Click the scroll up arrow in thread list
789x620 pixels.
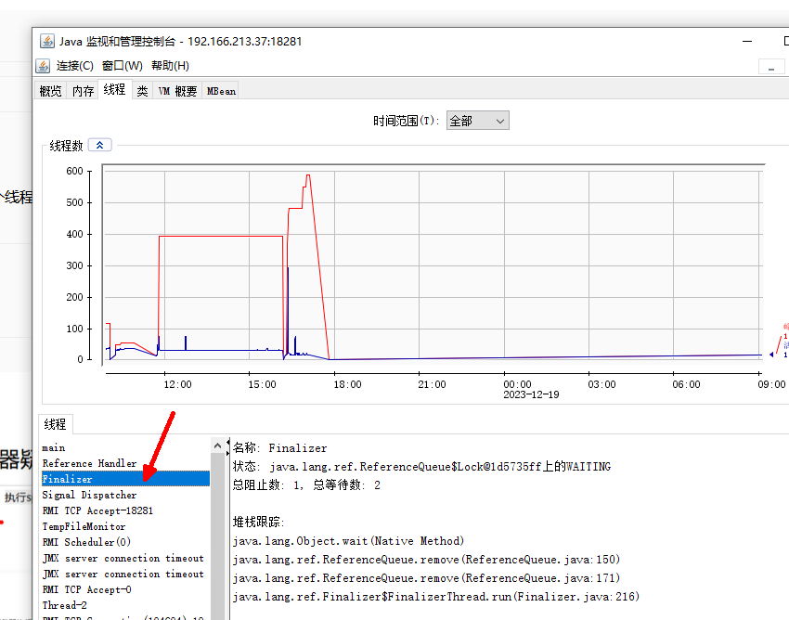click(x=217, y=446)
